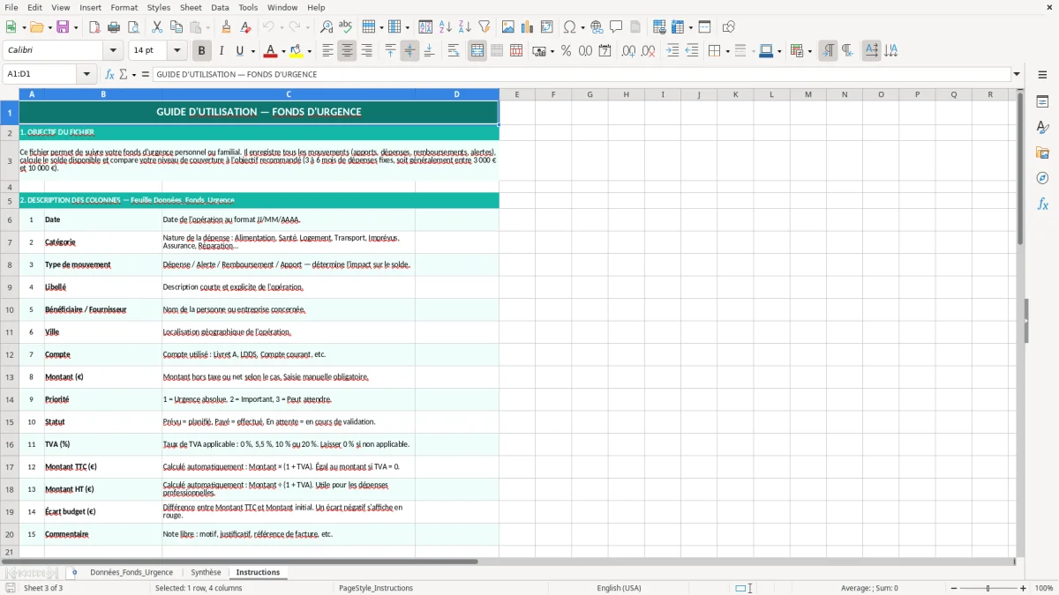Toggle Bold formatting
Image resolution: width=1059 pixels, height=595 pixels.
point(201,51)
